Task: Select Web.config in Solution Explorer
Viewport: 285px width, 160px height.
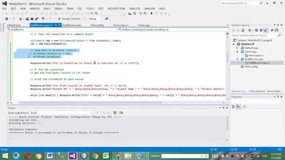Action: pos(251,67)
